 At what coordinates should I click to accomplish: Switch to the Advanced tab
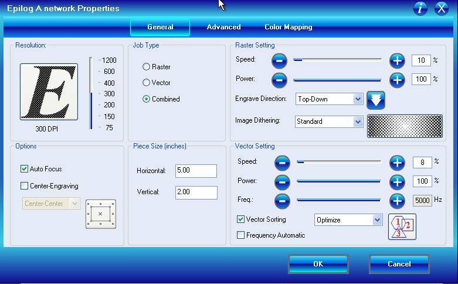tap(224, 27)
